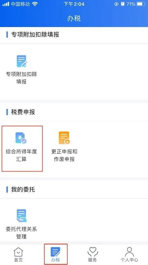This screenshot has width=148, height=265.
Task: Tap the 专项附加扣除填报 item label
Action: point(22,78)
